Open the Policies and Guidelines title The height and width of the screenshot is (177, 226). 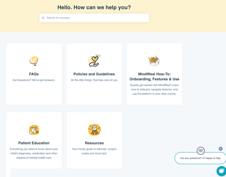94,74
